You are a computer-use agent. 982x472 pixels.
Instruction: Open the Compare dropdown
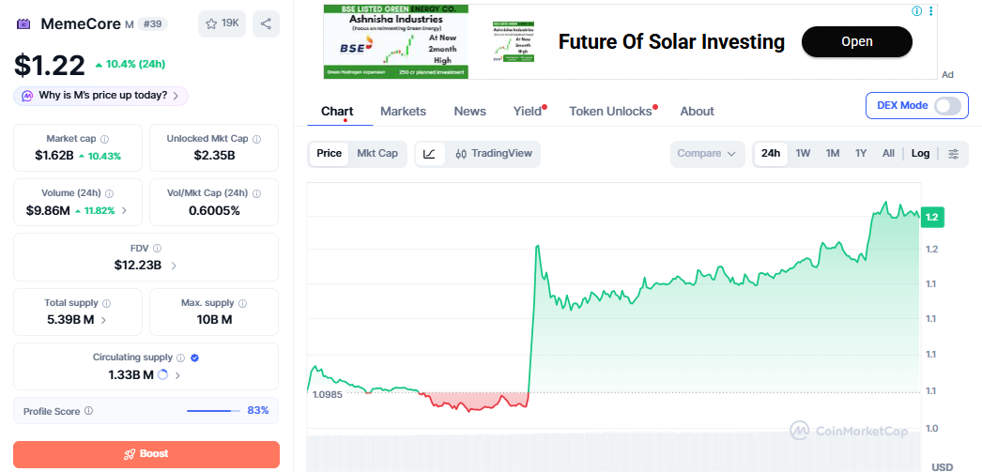tap(707, 153)
